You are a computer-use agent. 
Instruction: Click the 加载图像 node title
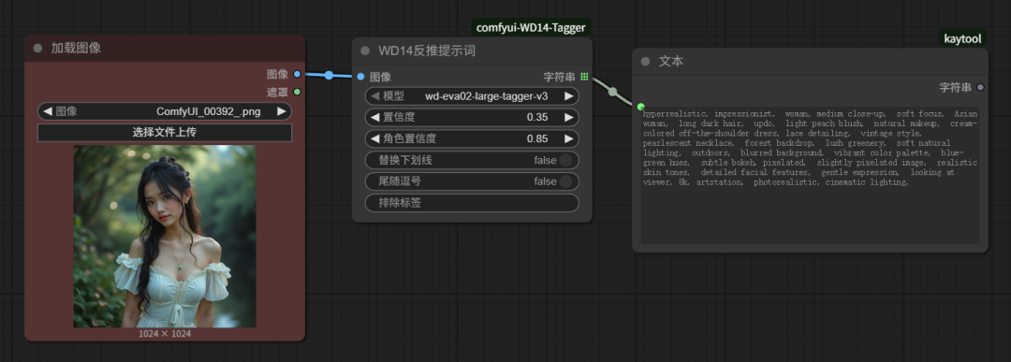76,49
